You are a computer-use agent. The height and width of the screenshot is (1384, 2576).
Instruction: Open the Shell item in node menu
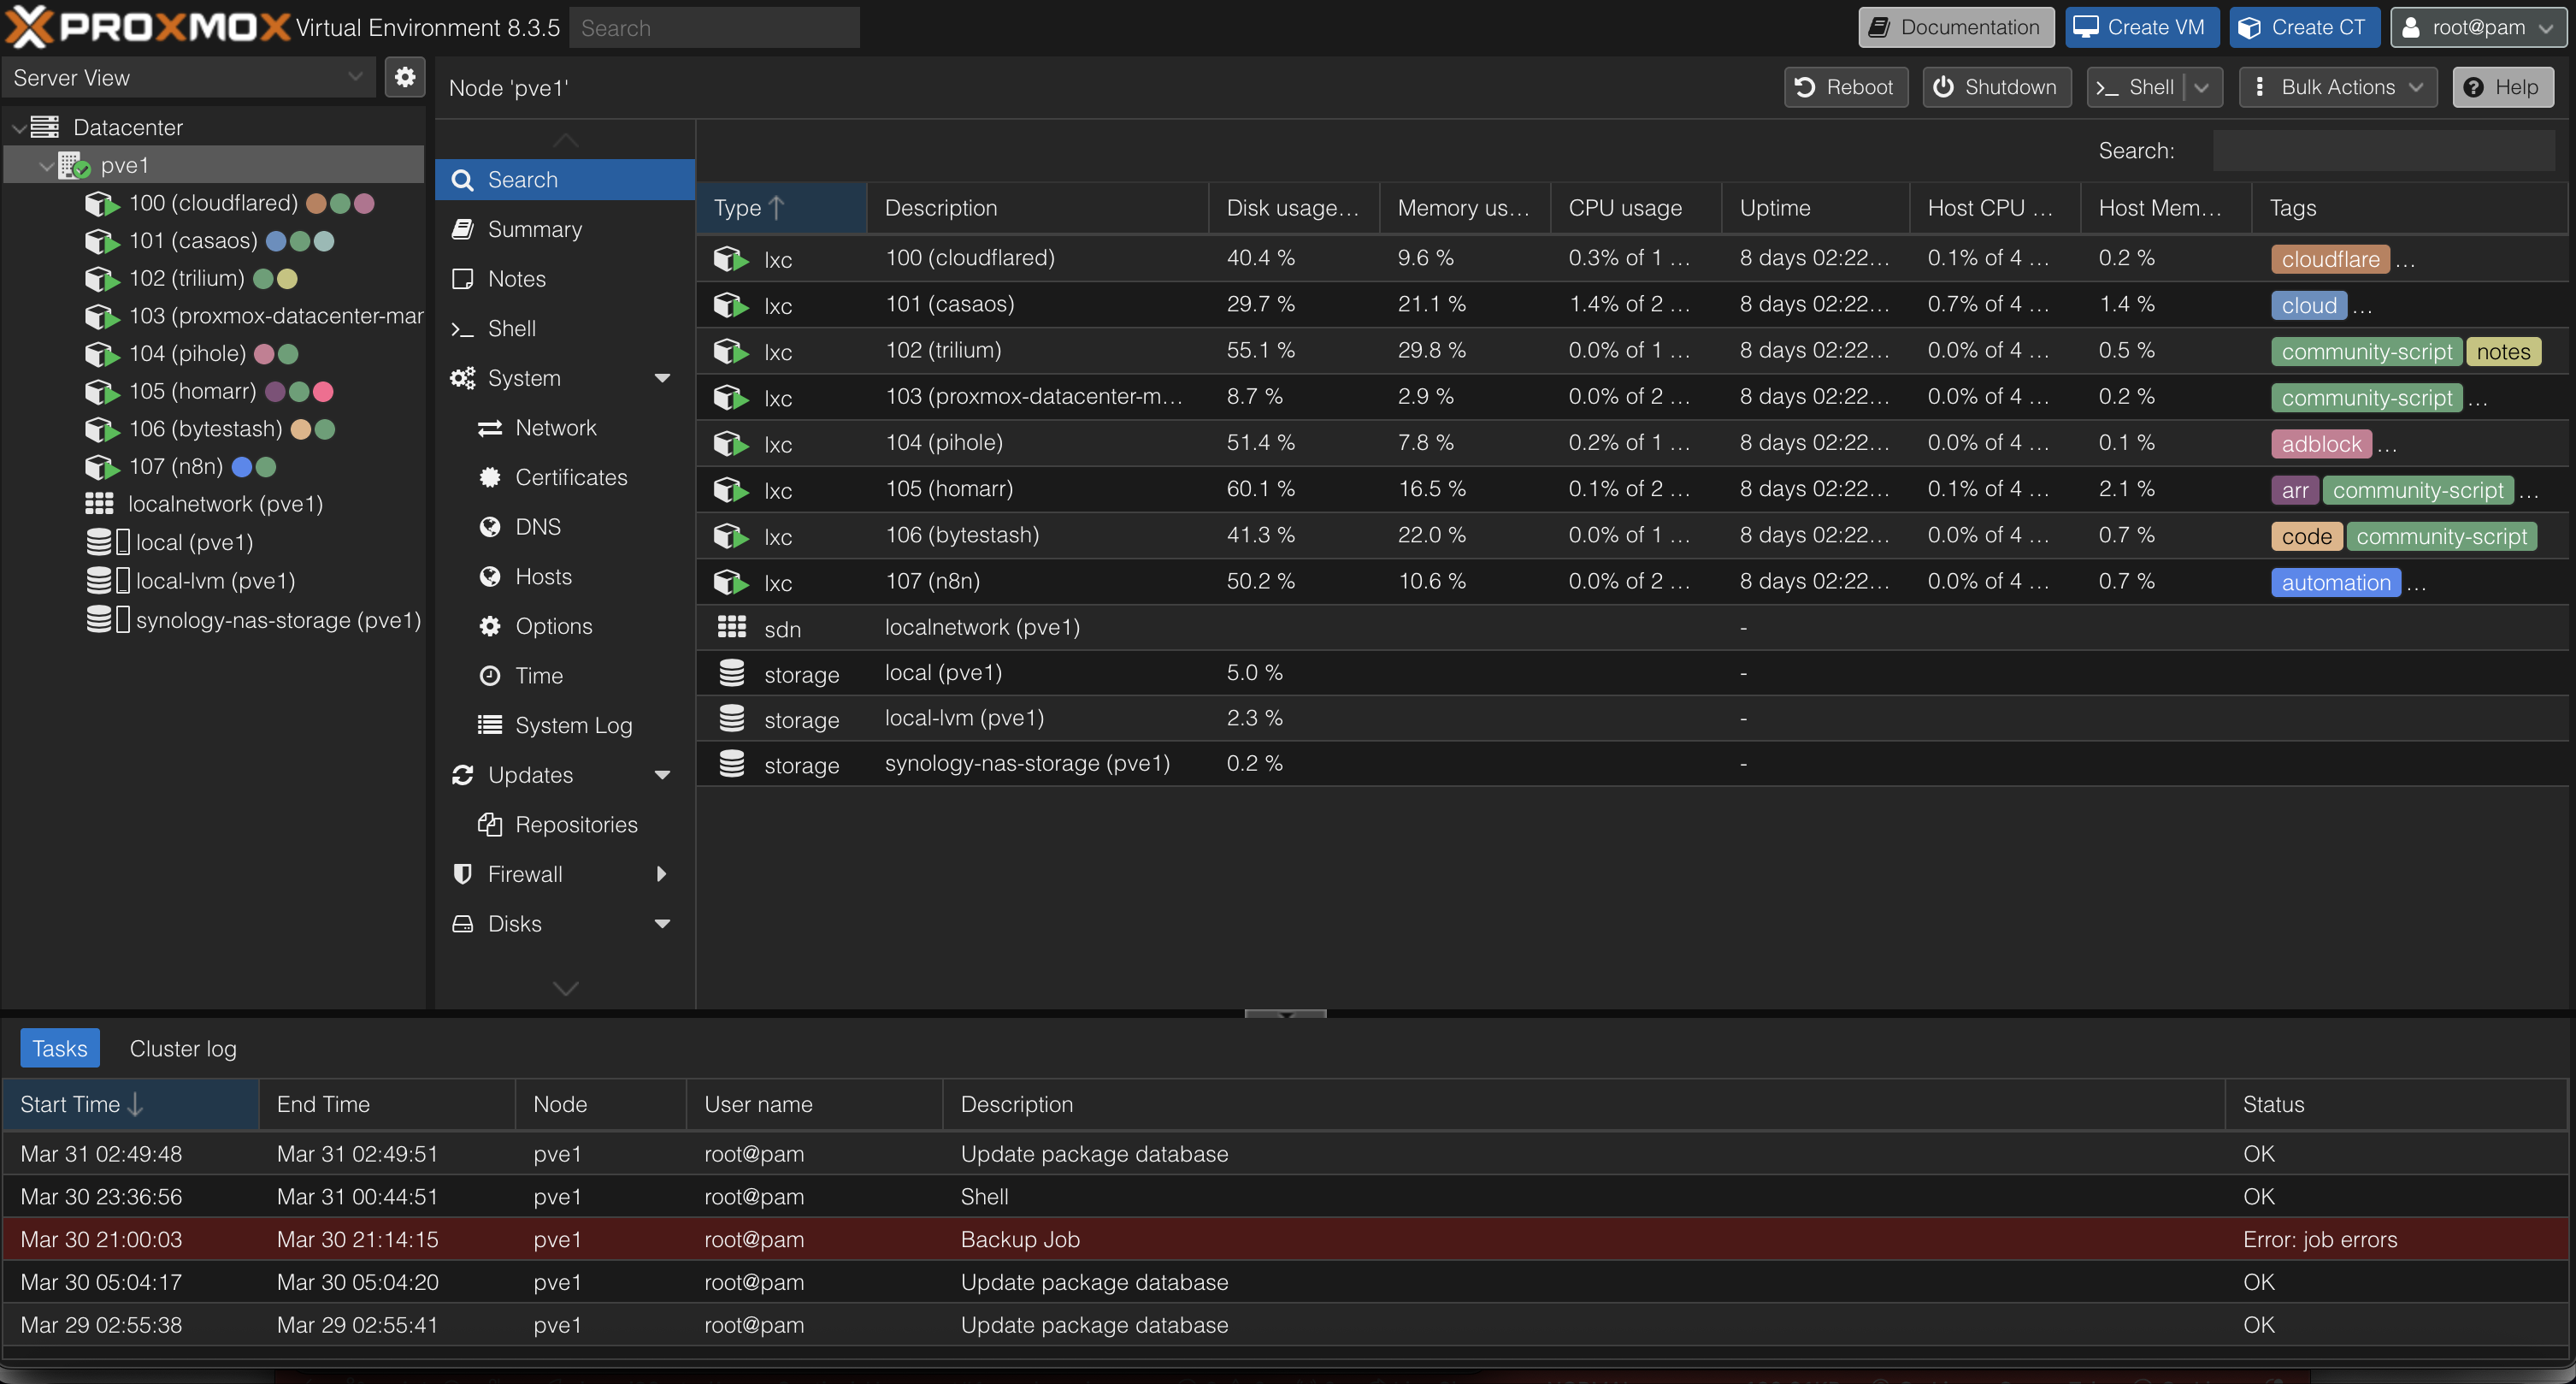[x=565, y=328]
